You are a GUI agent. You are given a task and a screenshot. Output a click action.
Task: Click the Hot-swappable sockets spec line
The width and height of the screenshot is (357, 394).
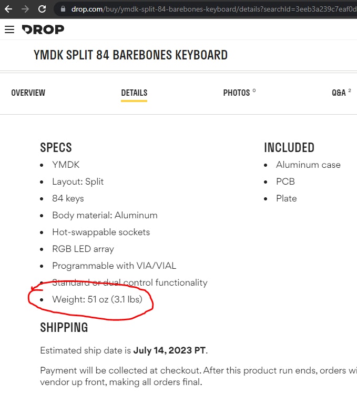pos(101,232)
